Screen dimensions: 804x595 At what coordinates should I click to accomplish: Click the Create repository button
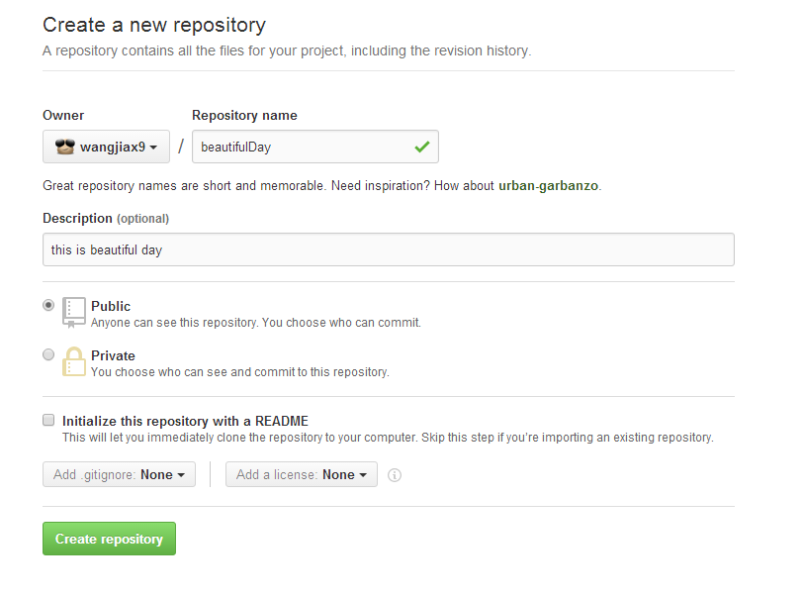click(109, 539)
